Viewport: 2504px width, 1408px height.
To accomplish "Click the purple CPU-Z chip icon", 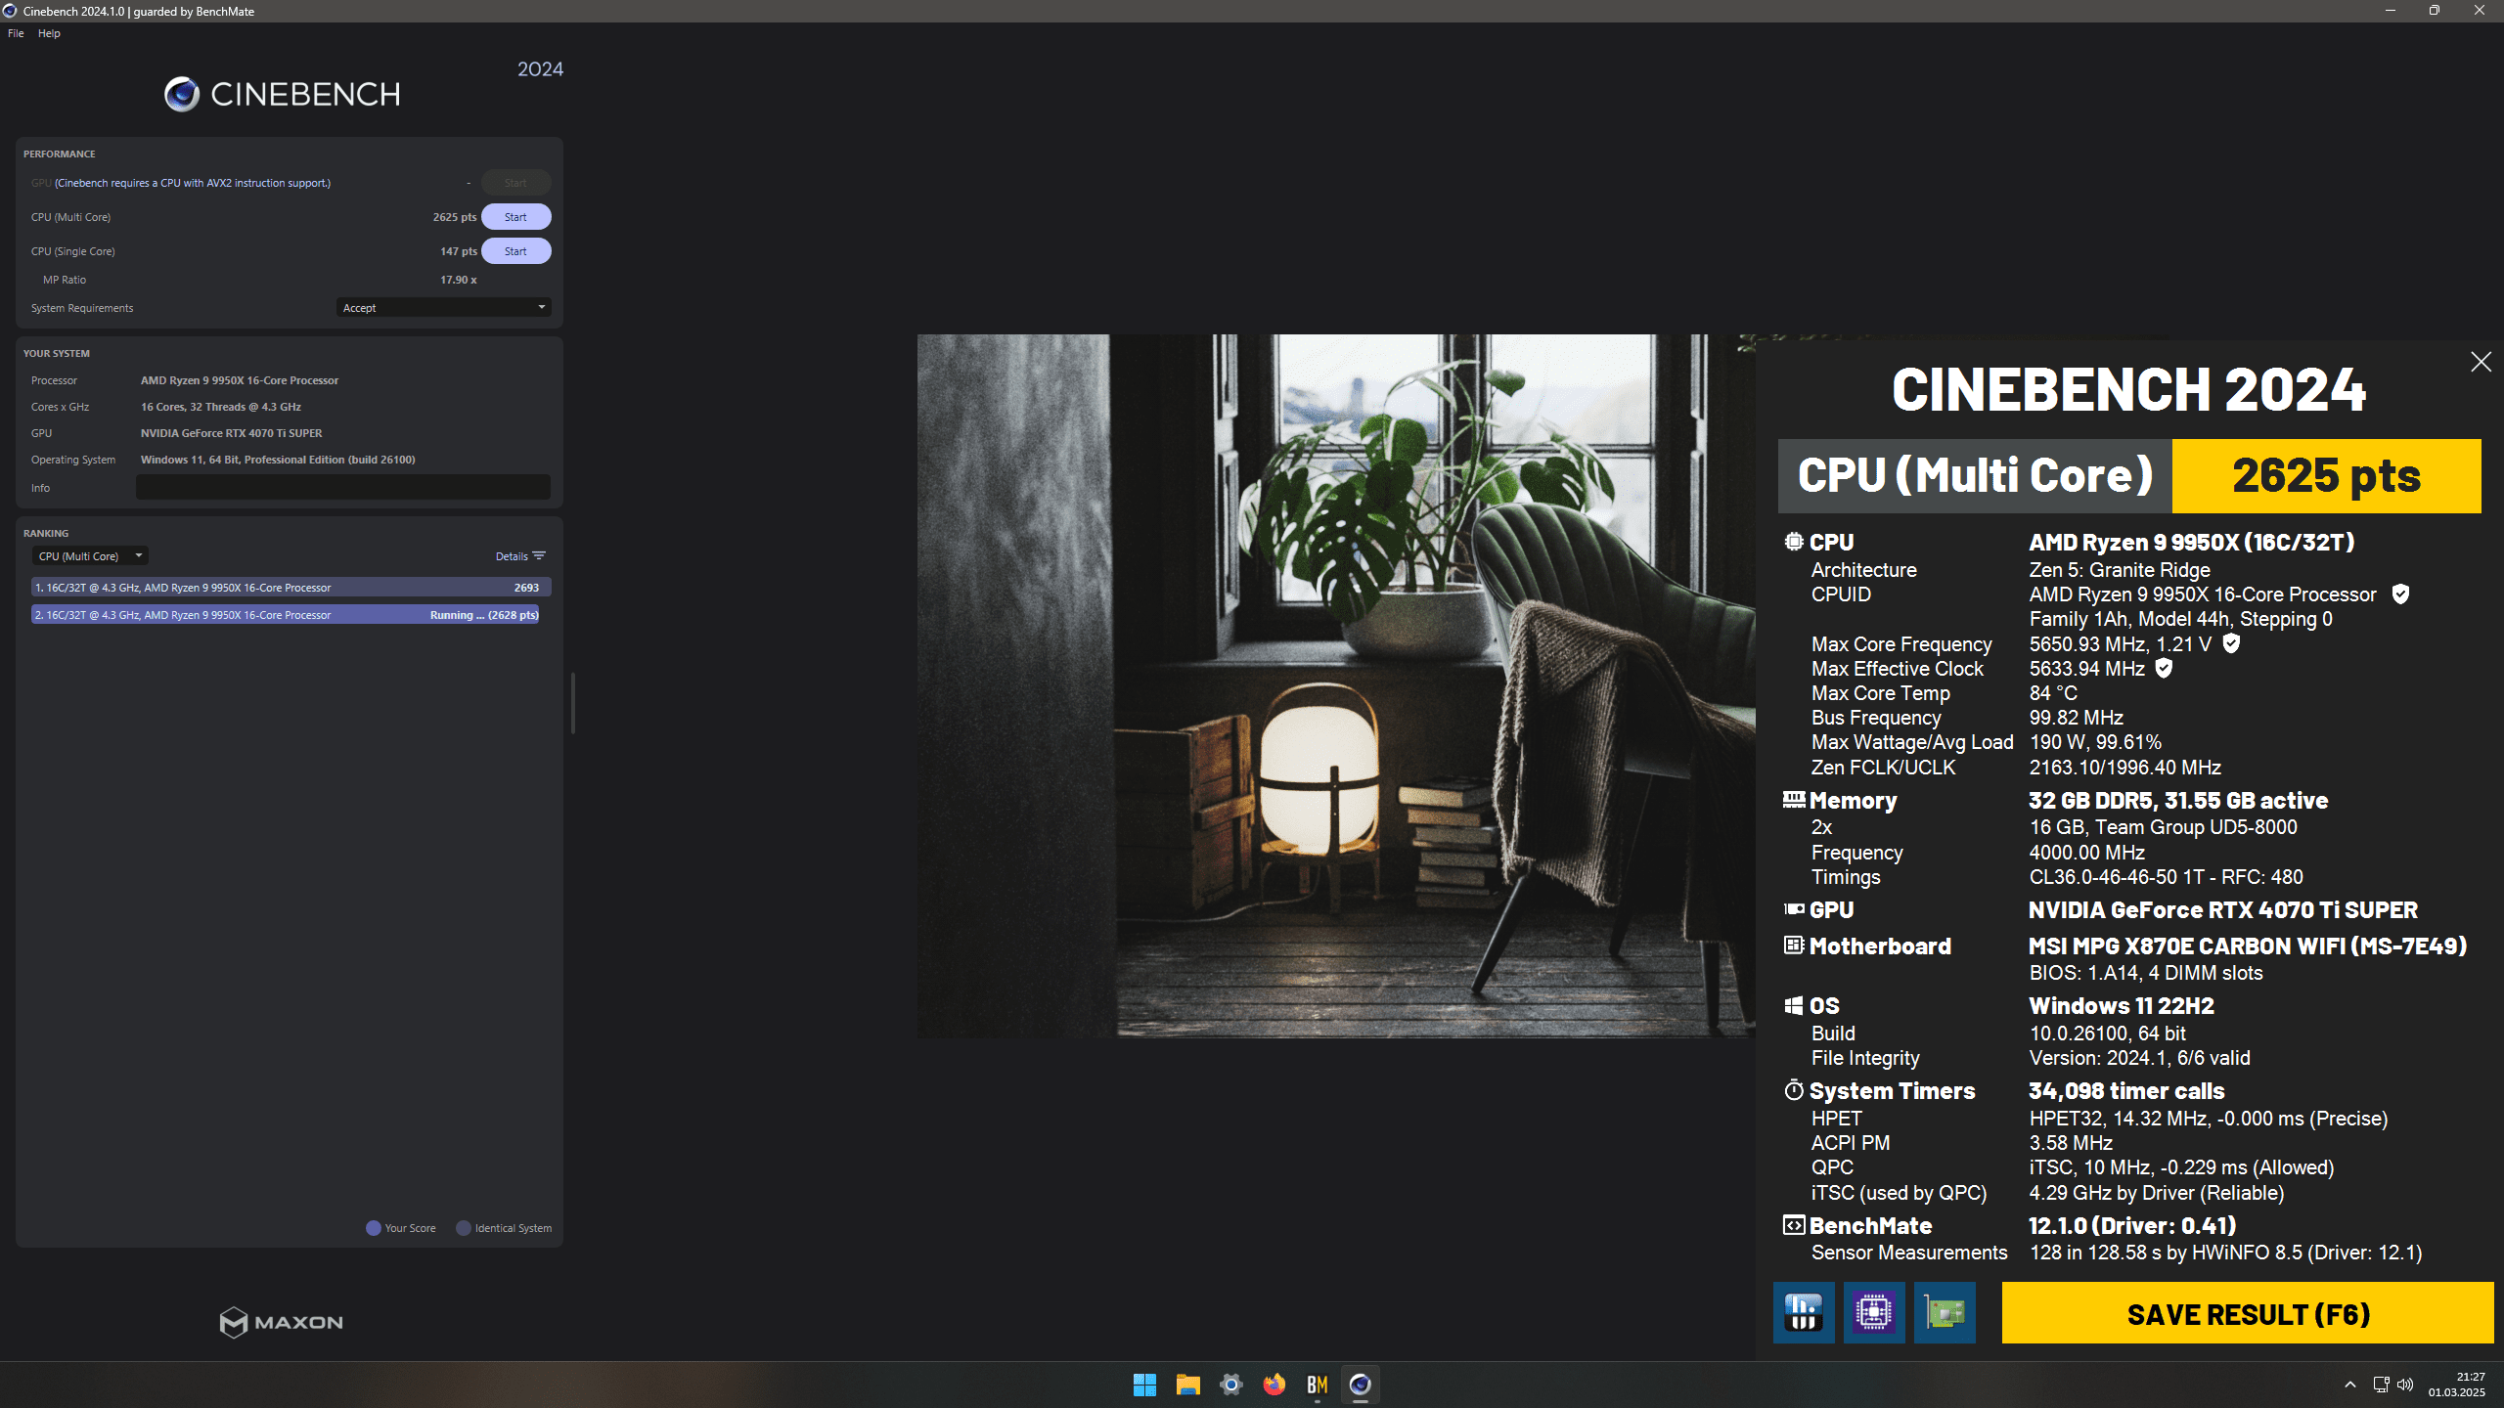I will click(x=1873, y=1312).
